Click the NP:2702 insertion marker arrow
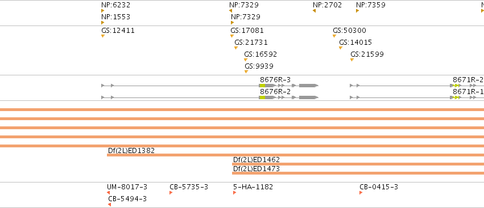 tap(314, 11)
